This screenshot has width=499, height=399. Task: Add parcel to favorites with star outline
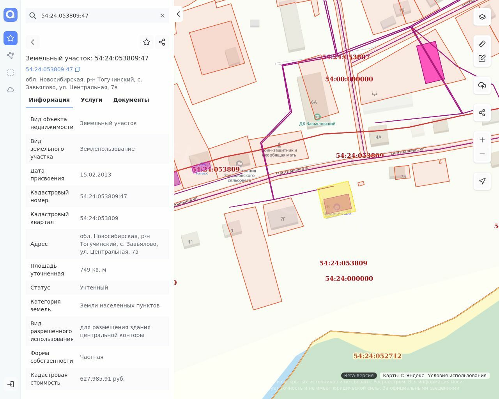click(x=147, y=42)
